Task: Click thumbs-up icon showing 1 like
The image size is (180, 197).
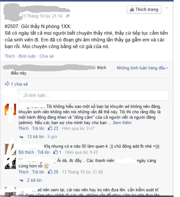Action: point(56,152)
